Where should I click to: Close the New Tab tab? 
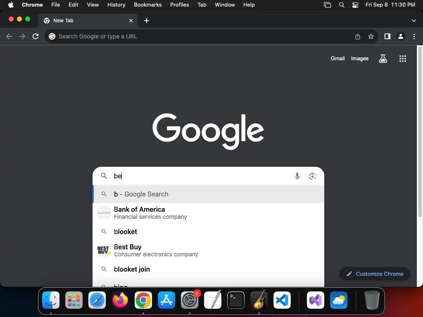pos(131,21)
